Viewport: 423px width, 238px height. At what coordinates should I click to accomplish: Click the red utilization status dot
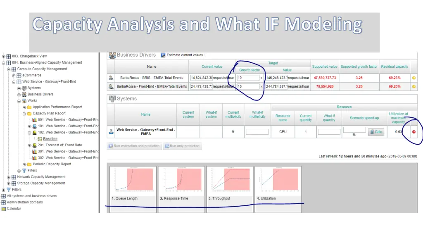[x=414, y=132]
